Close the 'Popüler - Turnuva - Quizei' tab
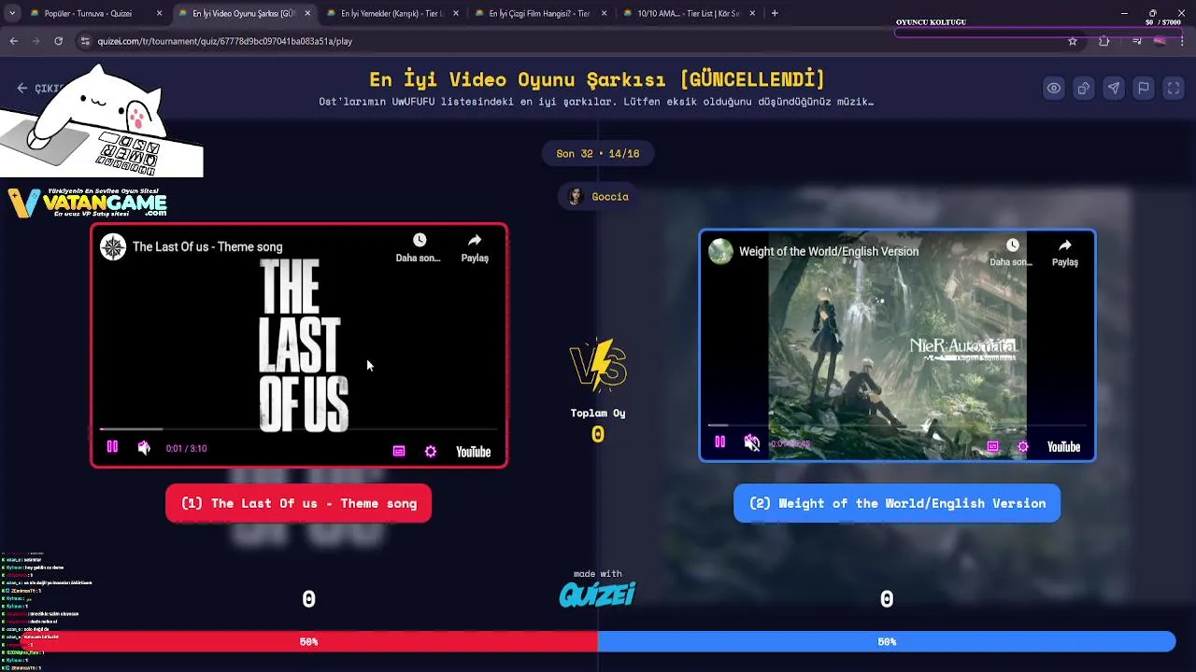This screenshot has width=1196, height=672. [159, 13]
